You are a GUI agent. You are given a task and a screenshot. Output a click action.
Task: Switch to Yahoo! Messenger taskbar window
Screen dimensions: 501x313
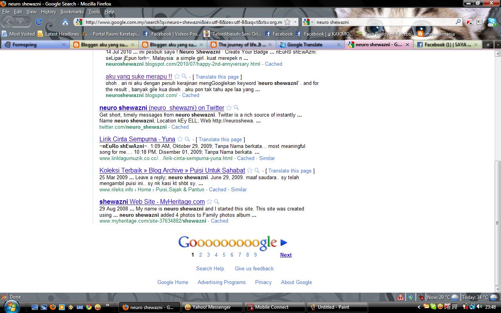212,307
